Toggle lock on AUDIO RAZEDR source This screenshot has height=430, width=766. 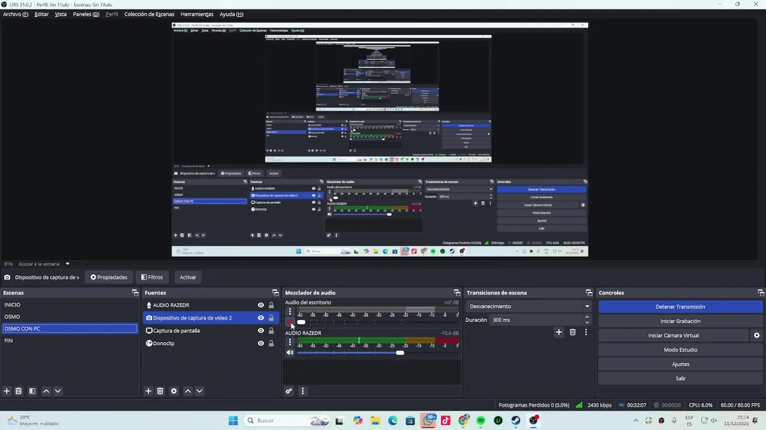[271, 305]
